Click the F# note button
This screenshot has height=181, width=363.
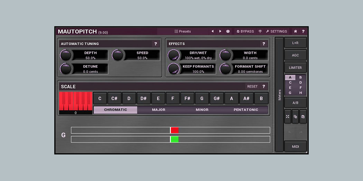coord(187,98)
